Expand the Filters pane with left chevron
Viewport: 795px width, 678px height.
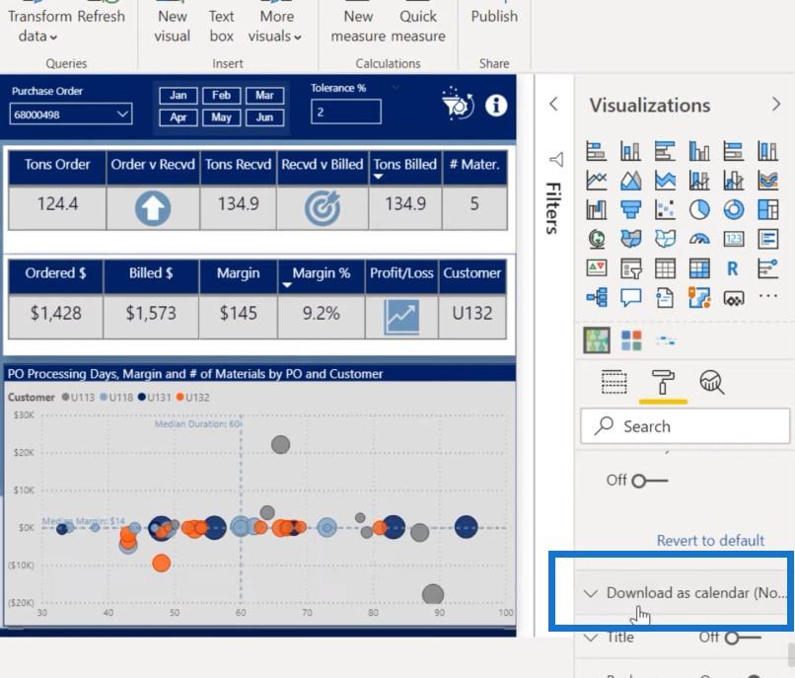(x=553, y=104)
